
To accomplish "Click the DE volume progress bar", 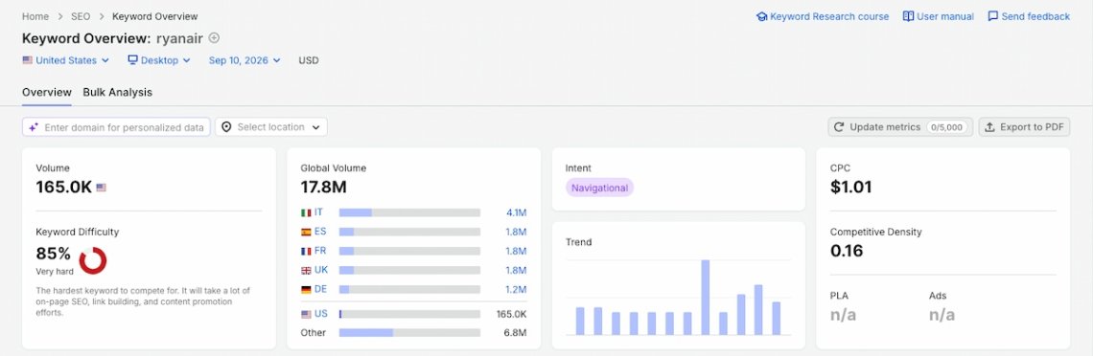I will (410, 289).
